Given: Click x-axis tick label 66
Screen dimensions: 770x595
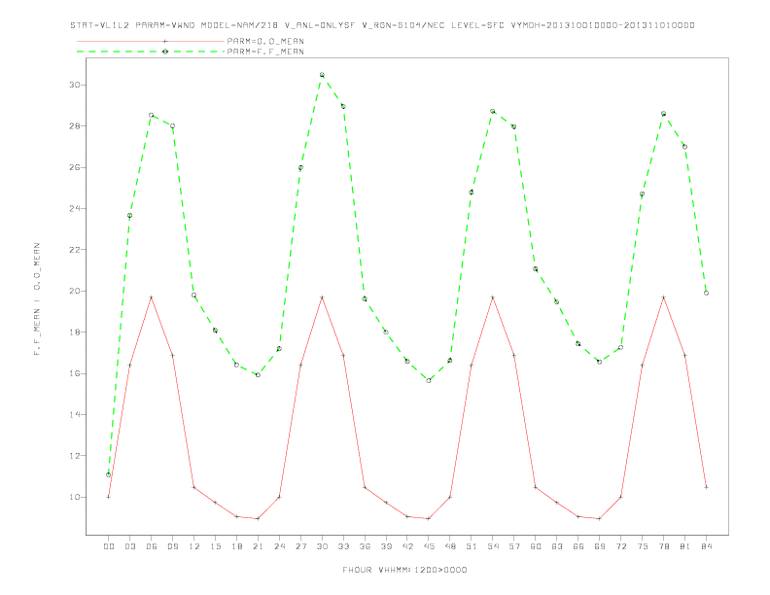Looking at the screenshot, I should coord(578,546).
